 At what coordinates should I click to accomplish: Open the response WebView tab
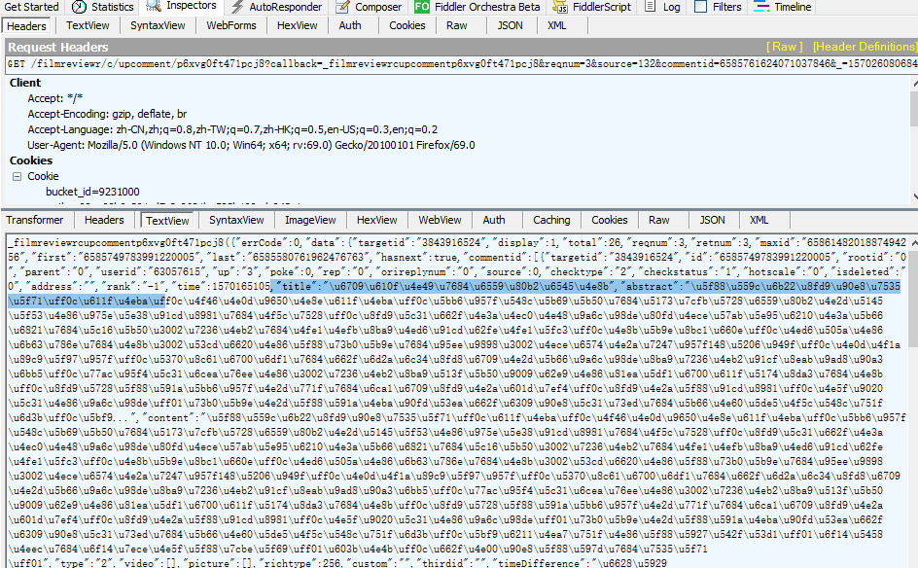point(440,220)
